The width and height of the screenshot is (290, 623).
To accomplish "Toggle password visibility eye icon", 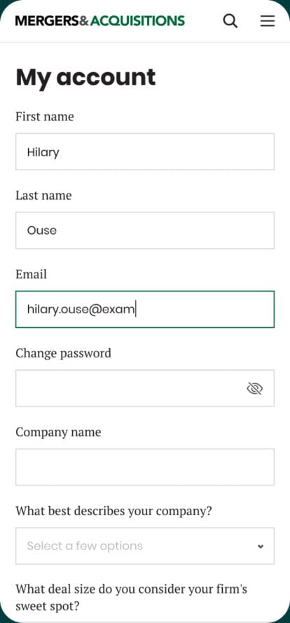I will coord(255,388).
